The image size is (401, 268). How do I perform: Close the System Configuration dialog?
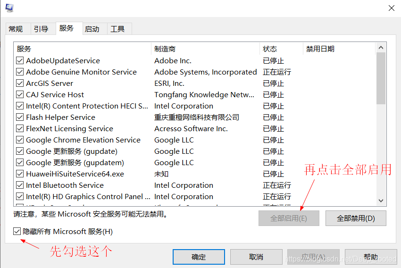click(391, 8)
